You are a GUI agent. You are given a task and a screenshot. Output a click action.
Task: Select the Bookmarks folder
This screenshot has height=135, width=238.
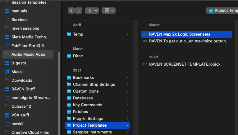tap(97, 78)
